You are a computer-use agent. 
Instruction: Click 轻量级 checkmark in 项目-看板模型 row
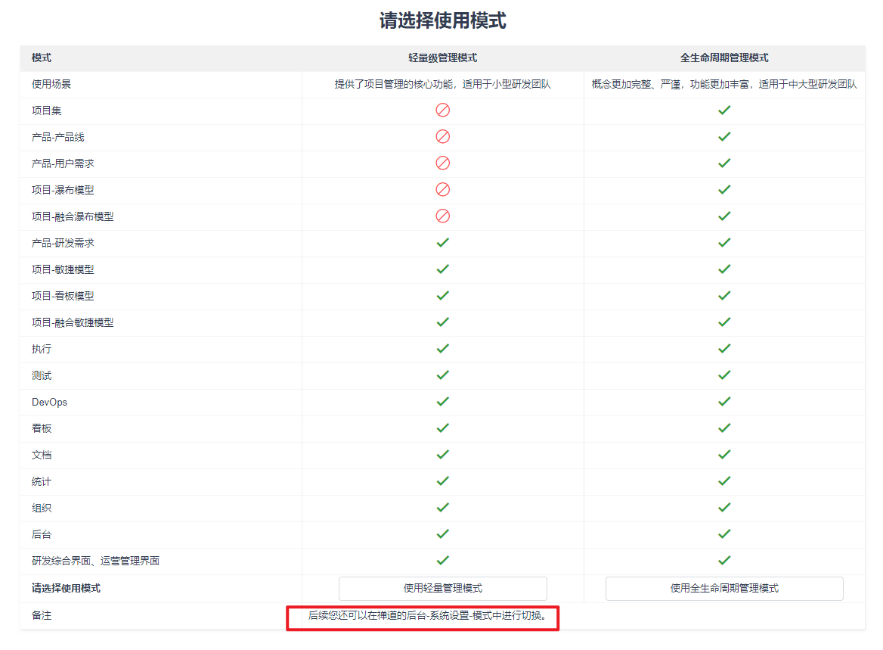tap(442, 295)
